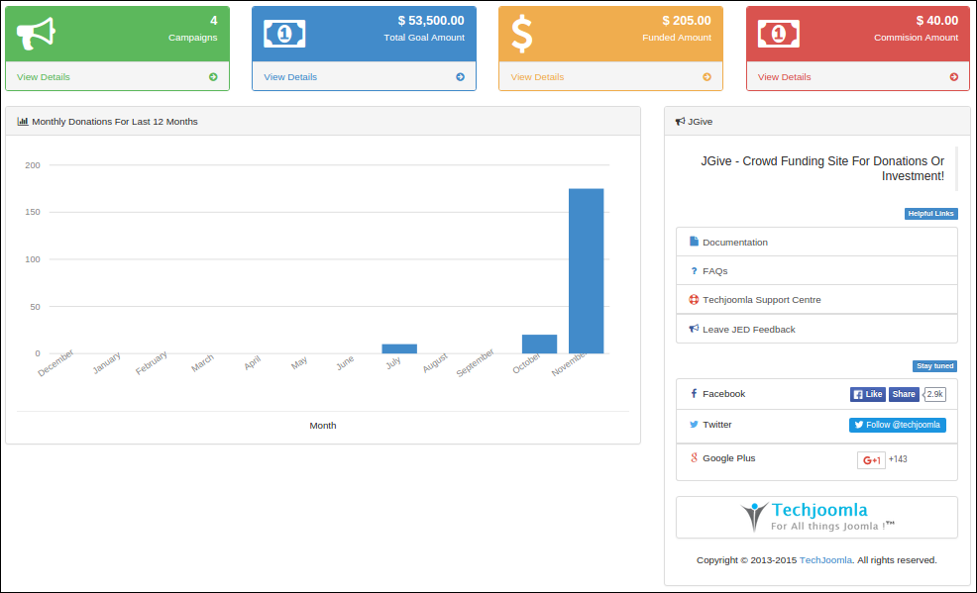Open View Details on the Total Goal Amount card
Viewport: 977px width, 593px height.
point(290,76)
